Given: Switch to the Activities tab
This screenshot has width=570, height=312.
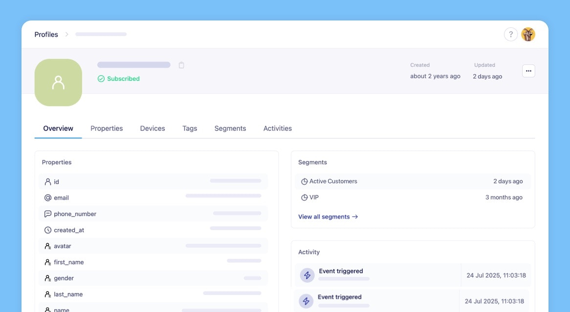Looking at the screenshot, I should click(x=277, y=128).
